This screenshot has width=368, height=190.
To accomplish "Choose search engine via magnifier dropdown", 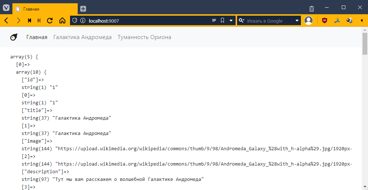I will click(241, 21).
